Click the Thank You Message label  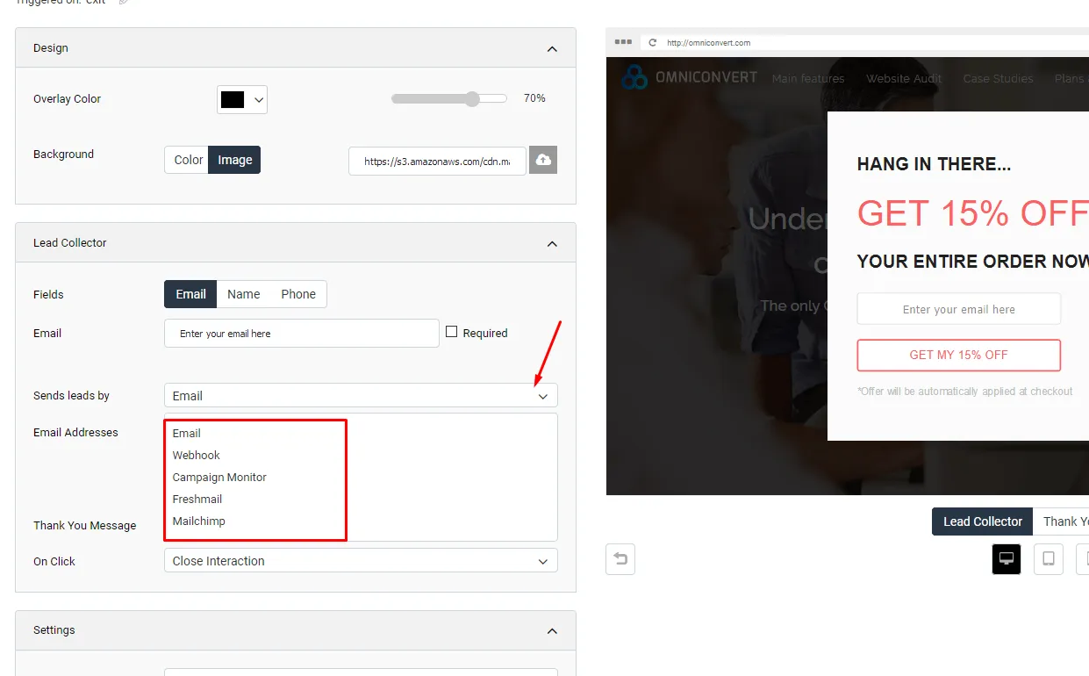tap(85, 525)
